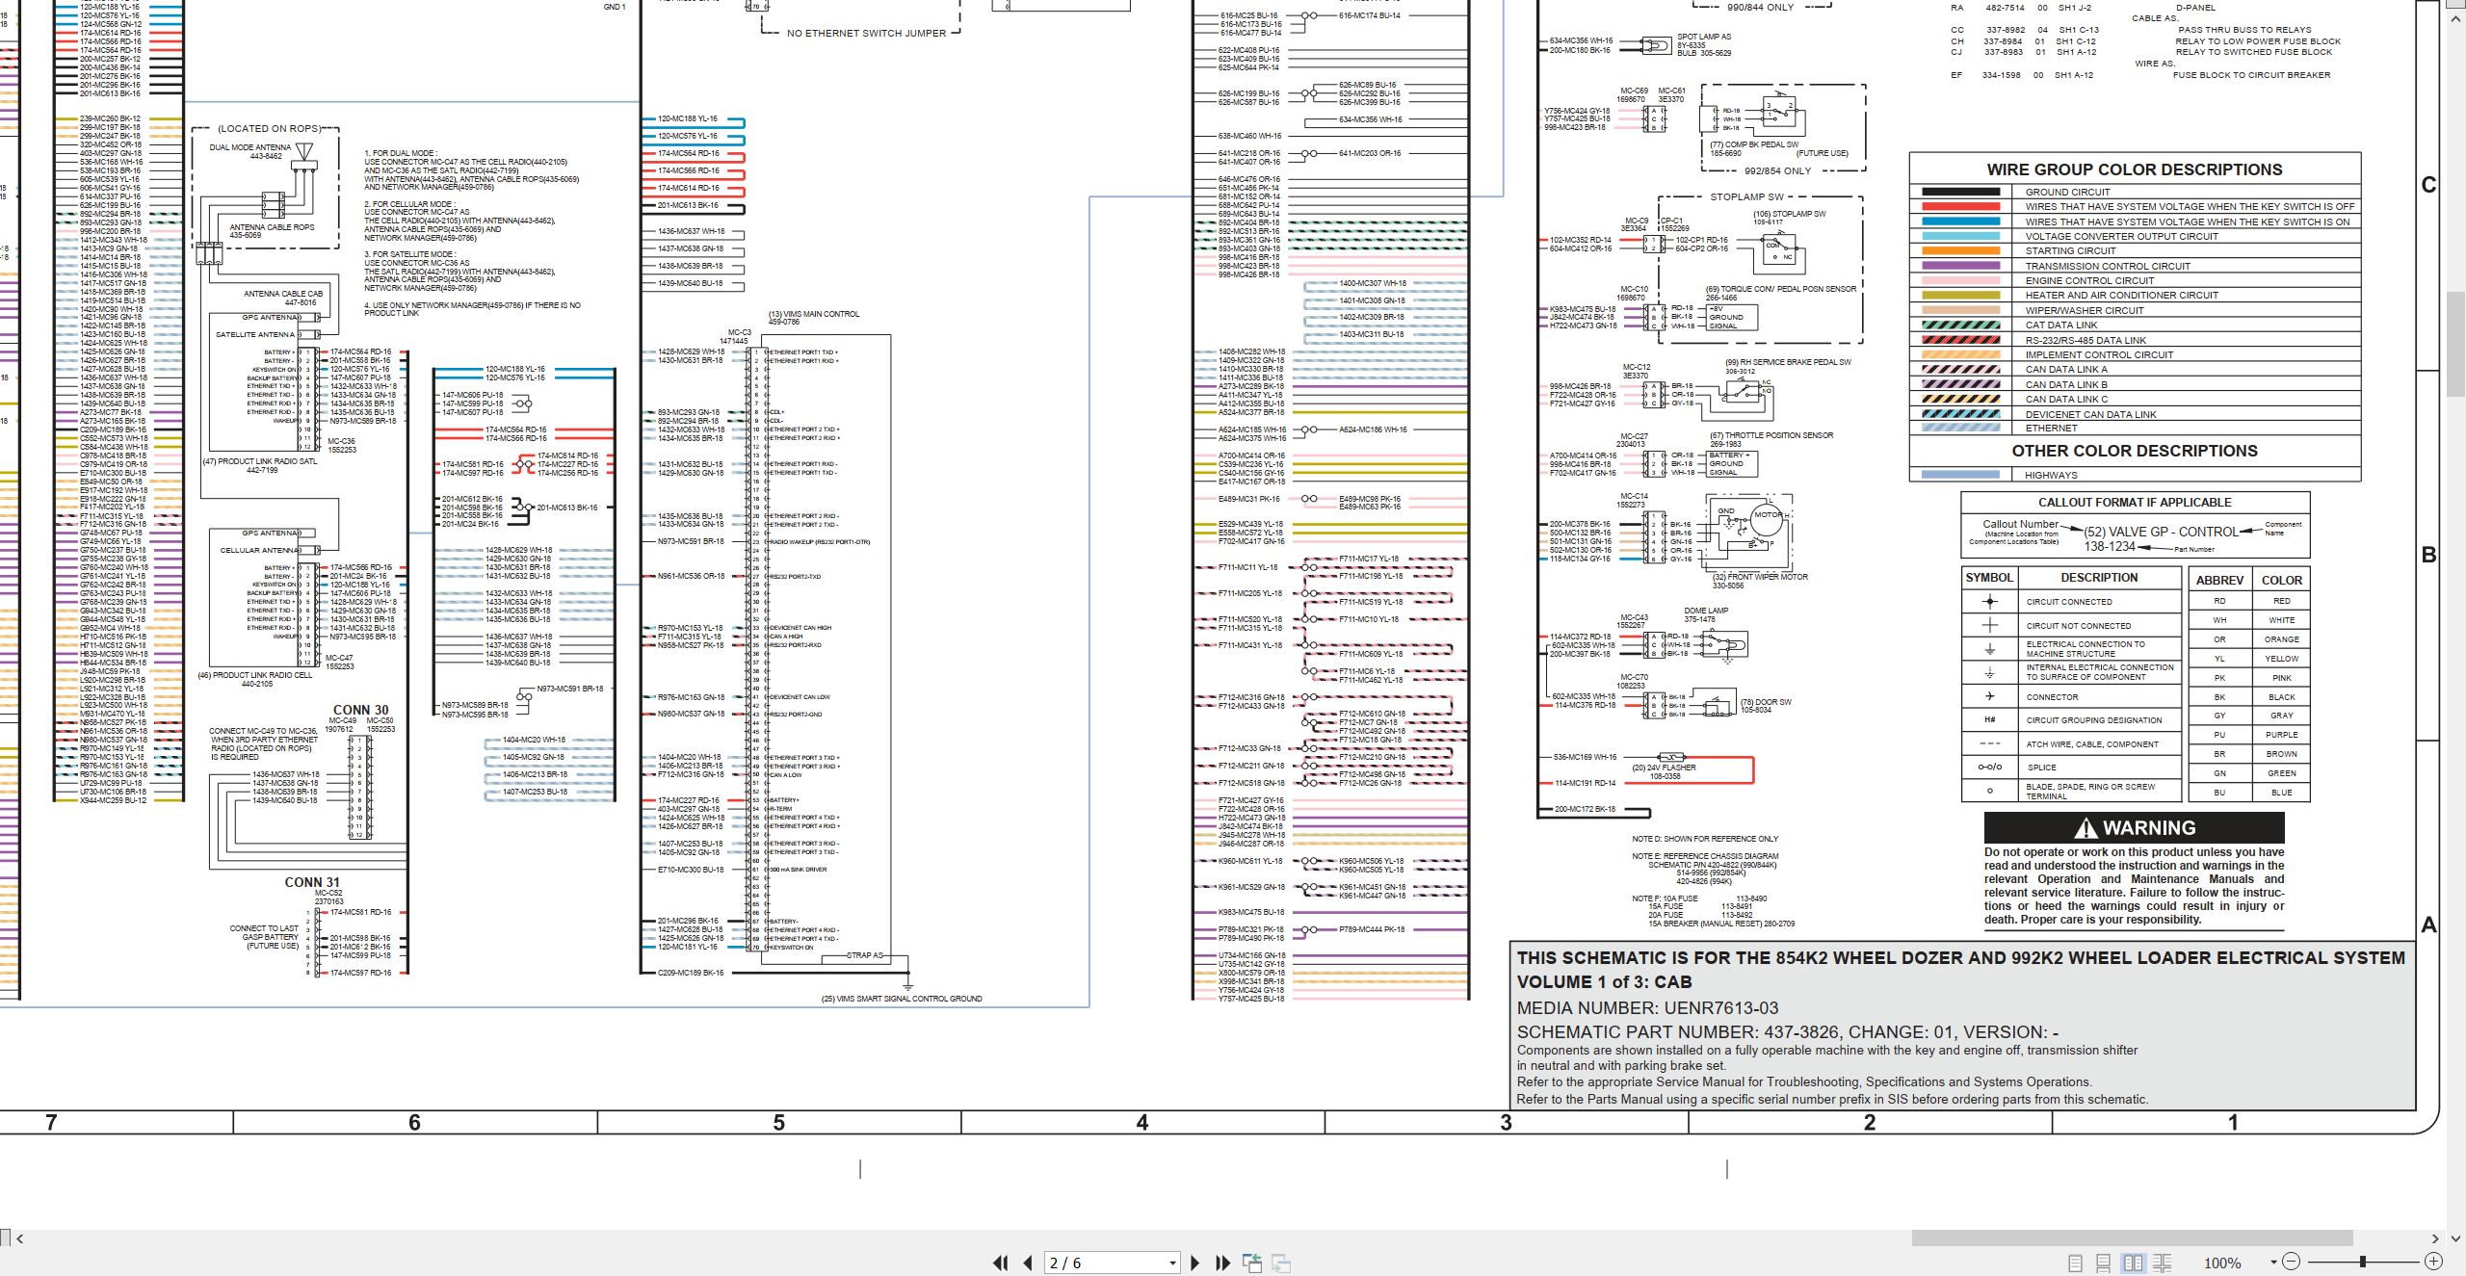The height and width of the screenshot is (1276, 2466).
Task: Zoom out with the minus button
Action: (x=2292, y=1262)
